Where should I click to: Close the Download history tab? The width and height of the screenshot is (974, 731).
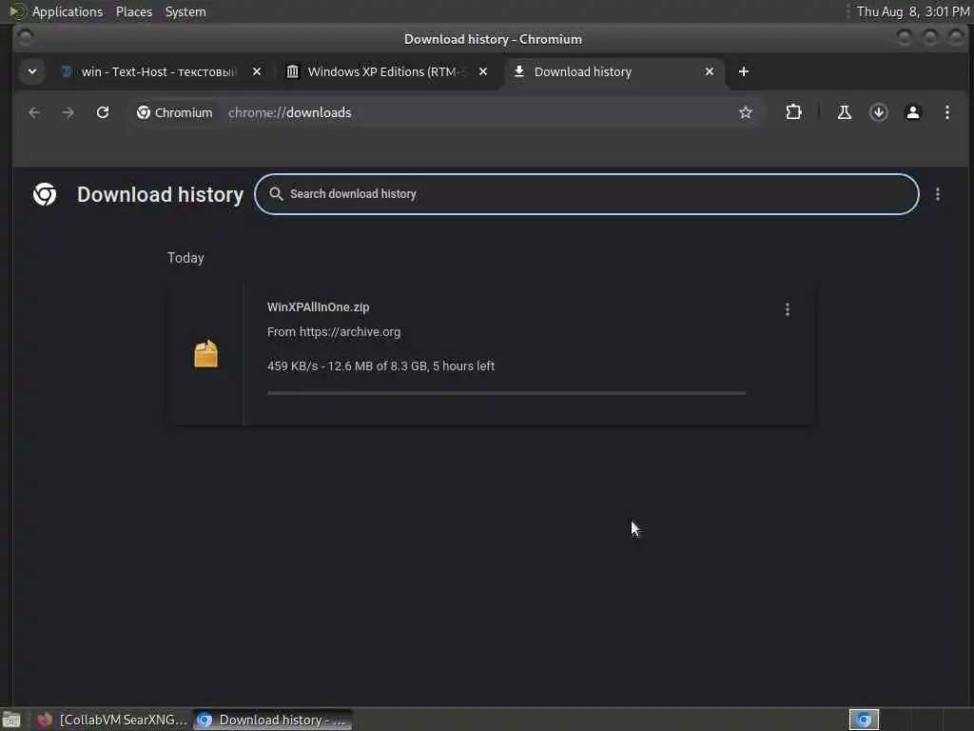click(x=710, y=71)
